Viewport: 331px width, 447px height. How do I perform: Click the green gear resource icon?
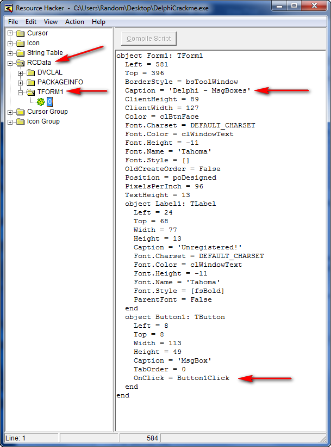click(41, 102)
